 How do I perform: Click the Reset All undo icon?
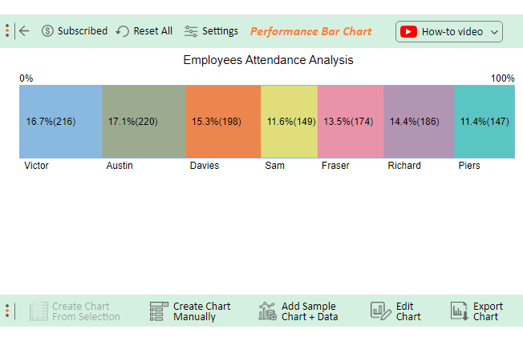click(x=123, y=31)
